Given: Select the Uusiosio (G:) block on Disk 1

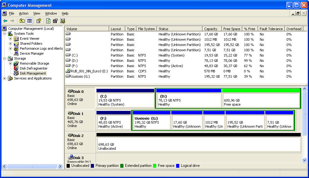Looking at the screenshot, I should 151,120.
